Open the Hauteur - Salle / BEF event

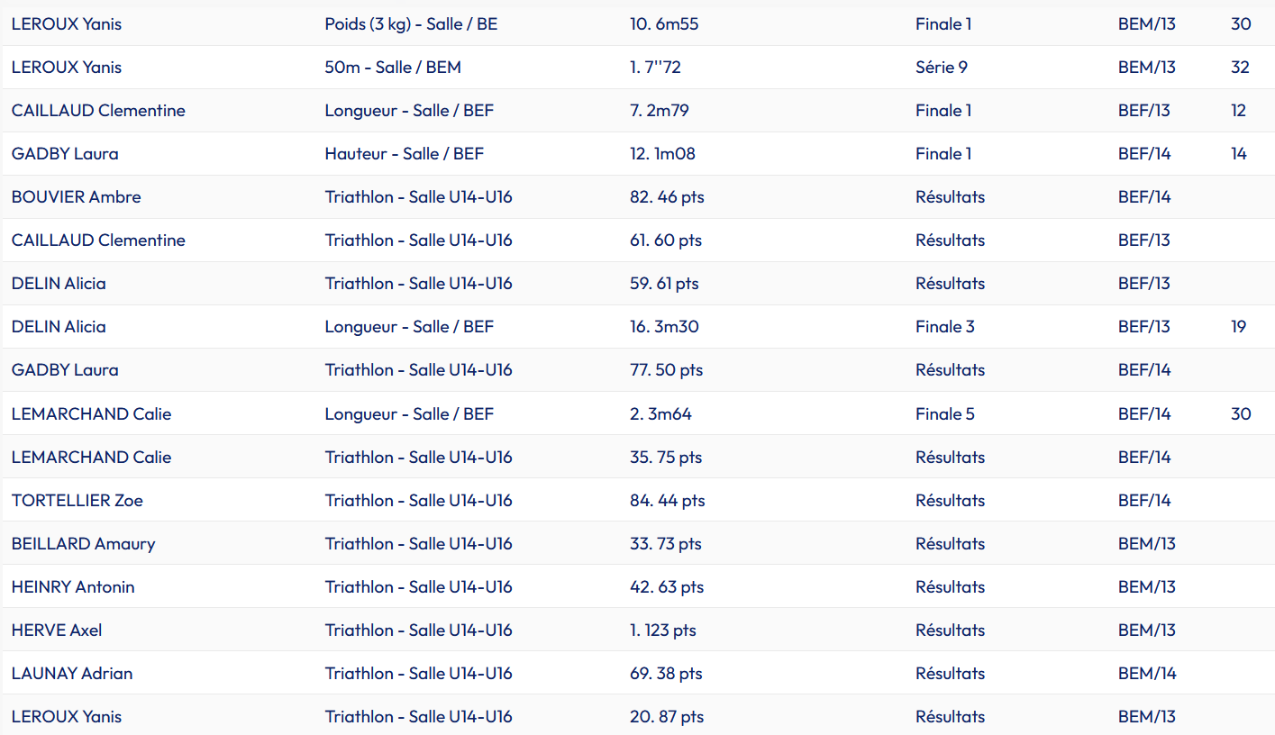pos(404,154)
